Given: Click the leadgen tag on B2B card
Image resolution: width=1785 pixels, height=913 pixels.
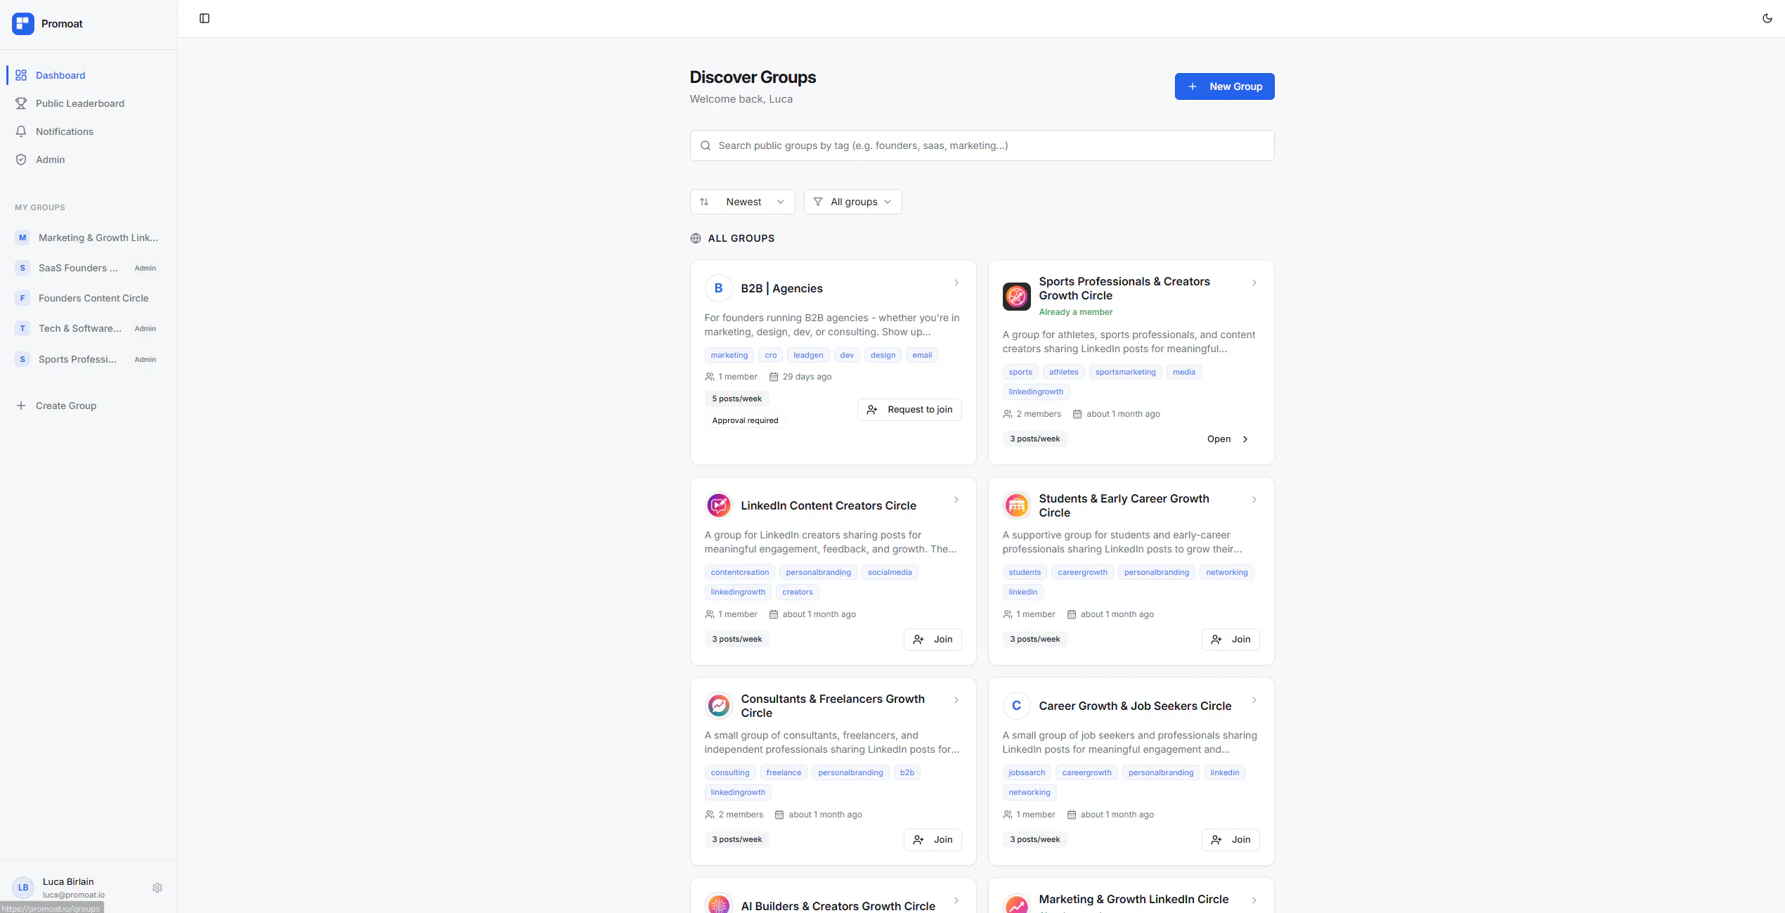Looking at the screenshot, I should coord(808,356).
